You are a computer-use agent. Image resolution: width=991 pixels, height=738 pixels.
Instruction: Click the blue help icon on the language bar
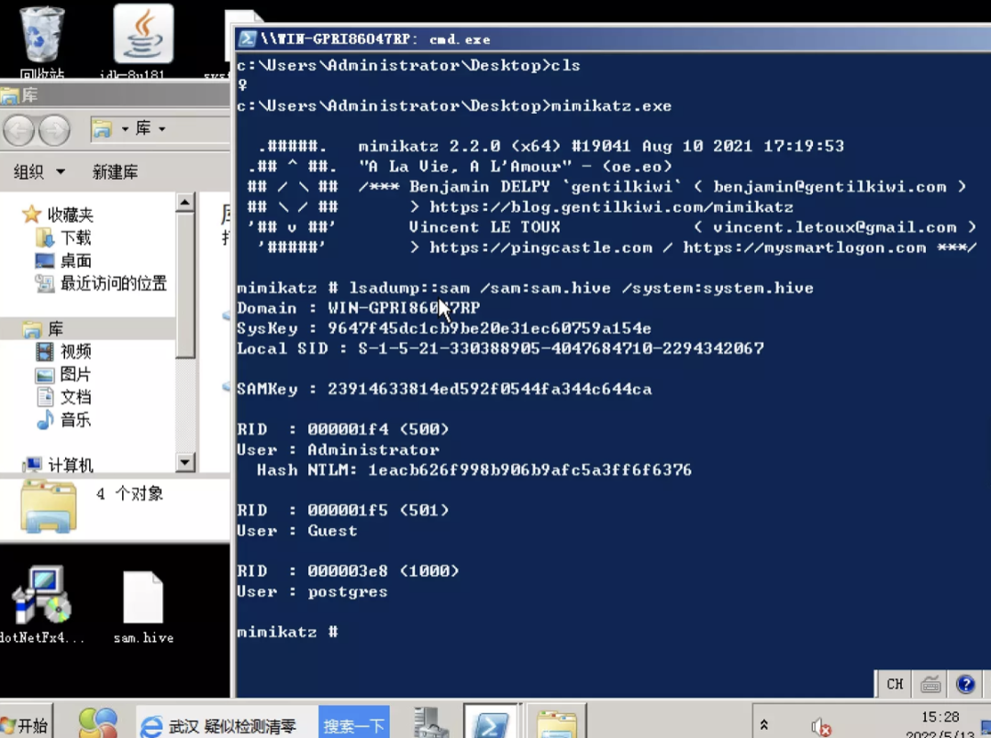pyautogui.click(x=965, y=684)
